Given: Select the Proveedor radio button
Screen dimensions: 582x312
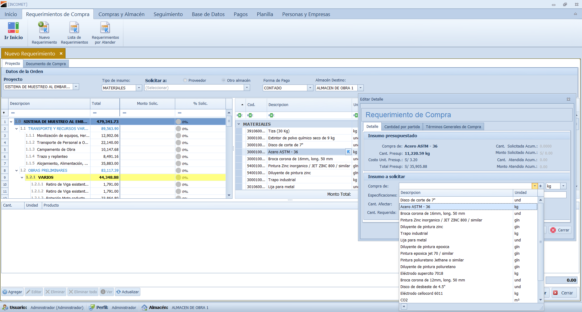Looking at the screenshot, I should click(x=185, y=81).
